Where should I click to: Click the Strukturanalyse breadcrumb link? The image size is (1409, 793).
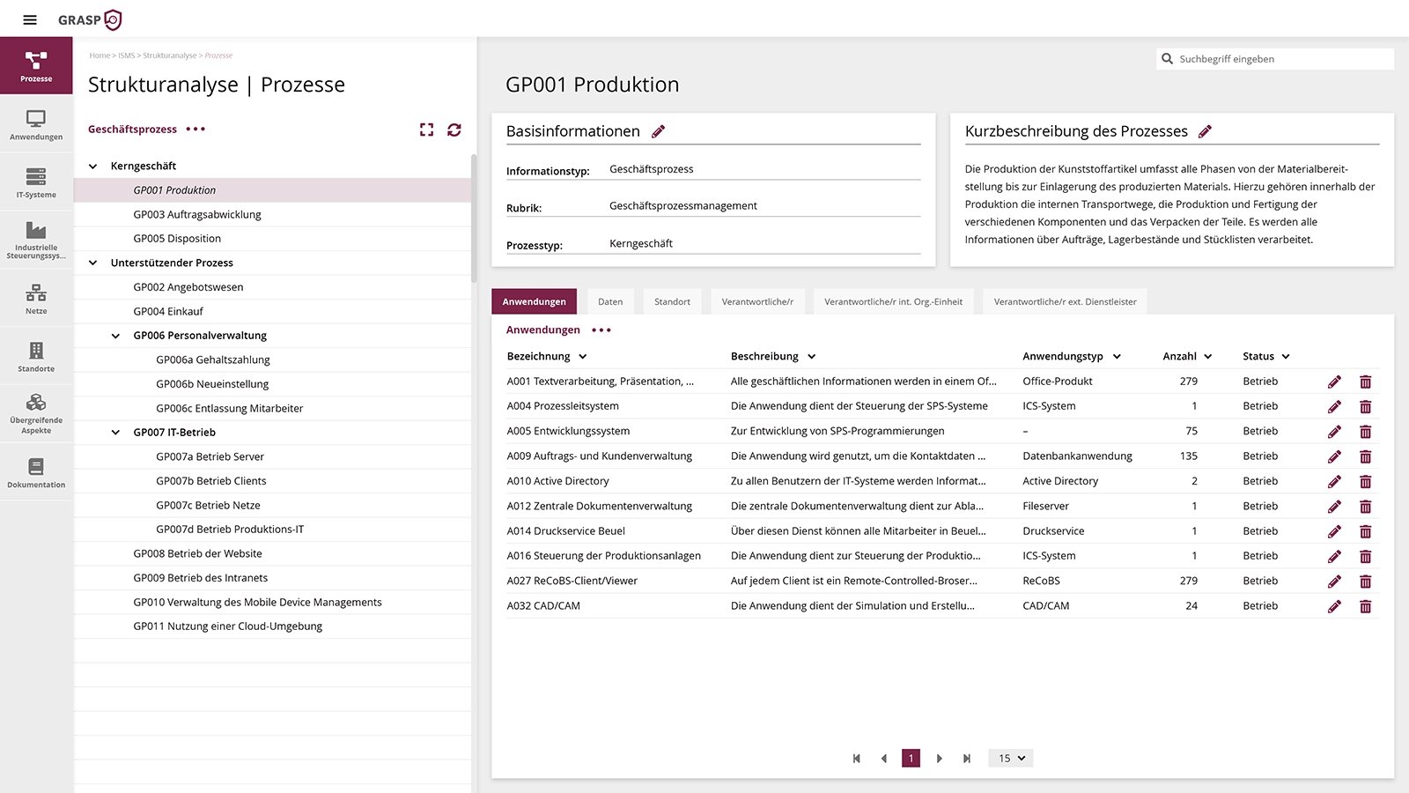[x=170, y=56]
